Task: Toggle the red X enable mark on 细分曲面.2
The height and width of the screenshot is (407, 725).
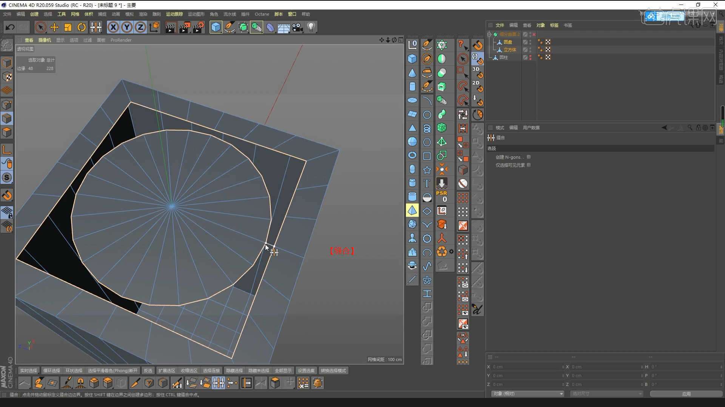Action: click(534, 34)
